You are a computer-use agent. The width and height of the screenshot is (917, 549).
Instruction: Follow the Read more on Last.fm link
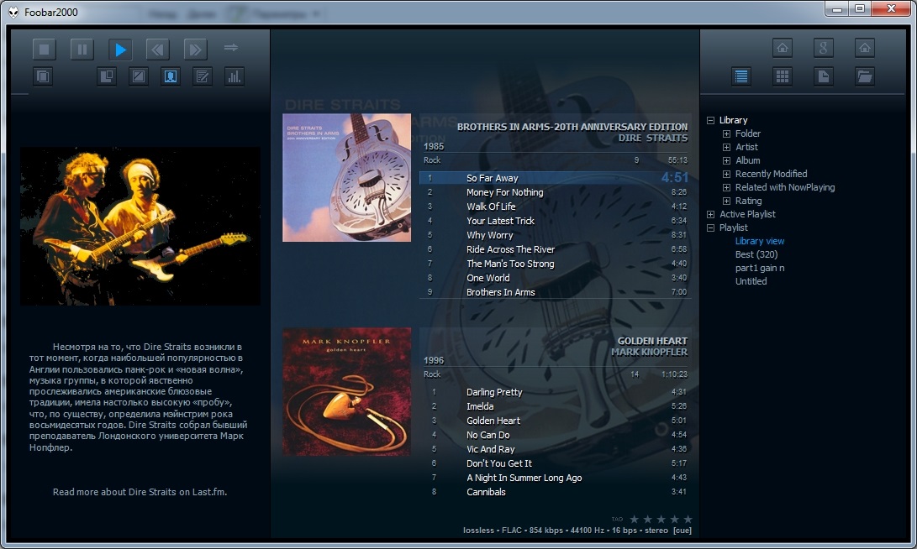pos(140,492)
